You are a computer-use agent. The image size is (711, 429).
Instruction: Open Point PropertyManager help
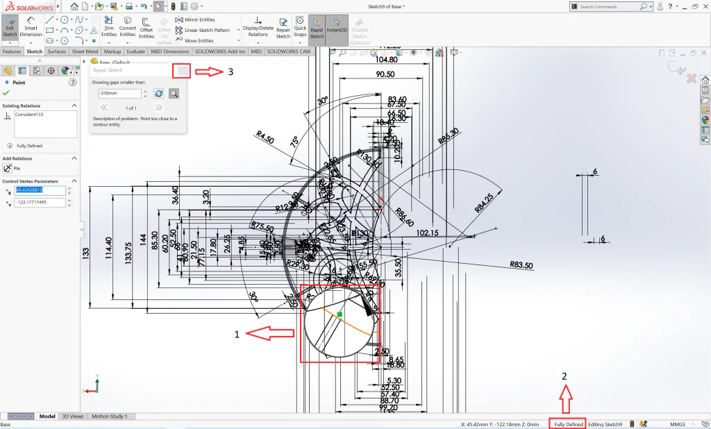coord(72,82)
